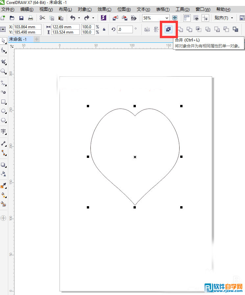Image resolution: width=245 pixels, height=295 pixels.
Task: Toggle the show guidelines icon
Action: [x=205, y=18]
